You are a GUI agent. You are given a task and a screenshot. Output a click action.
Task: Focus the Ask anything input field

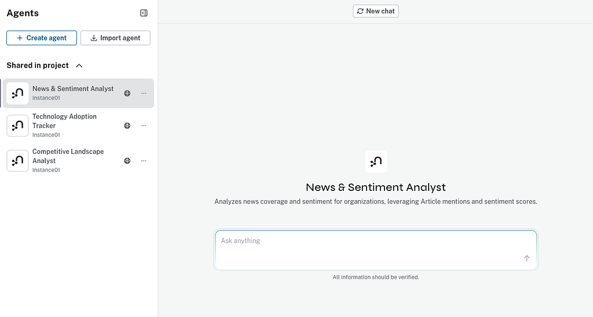[376, 250]
